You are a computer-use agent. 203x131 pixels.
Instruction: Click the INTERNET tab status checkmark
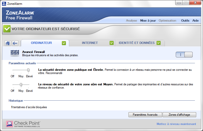[x=111, y=43]
